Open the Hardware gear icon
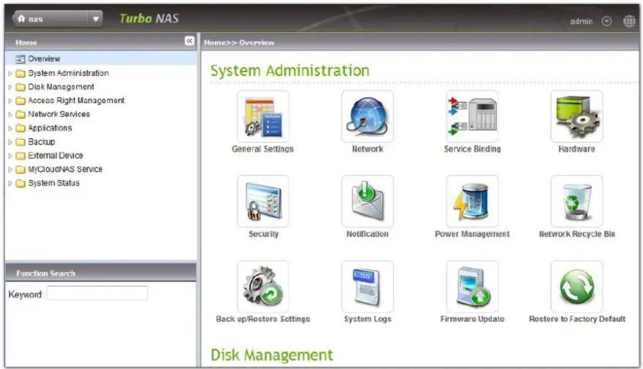Viewport: 643px width, 369px height. pos(577,117)
